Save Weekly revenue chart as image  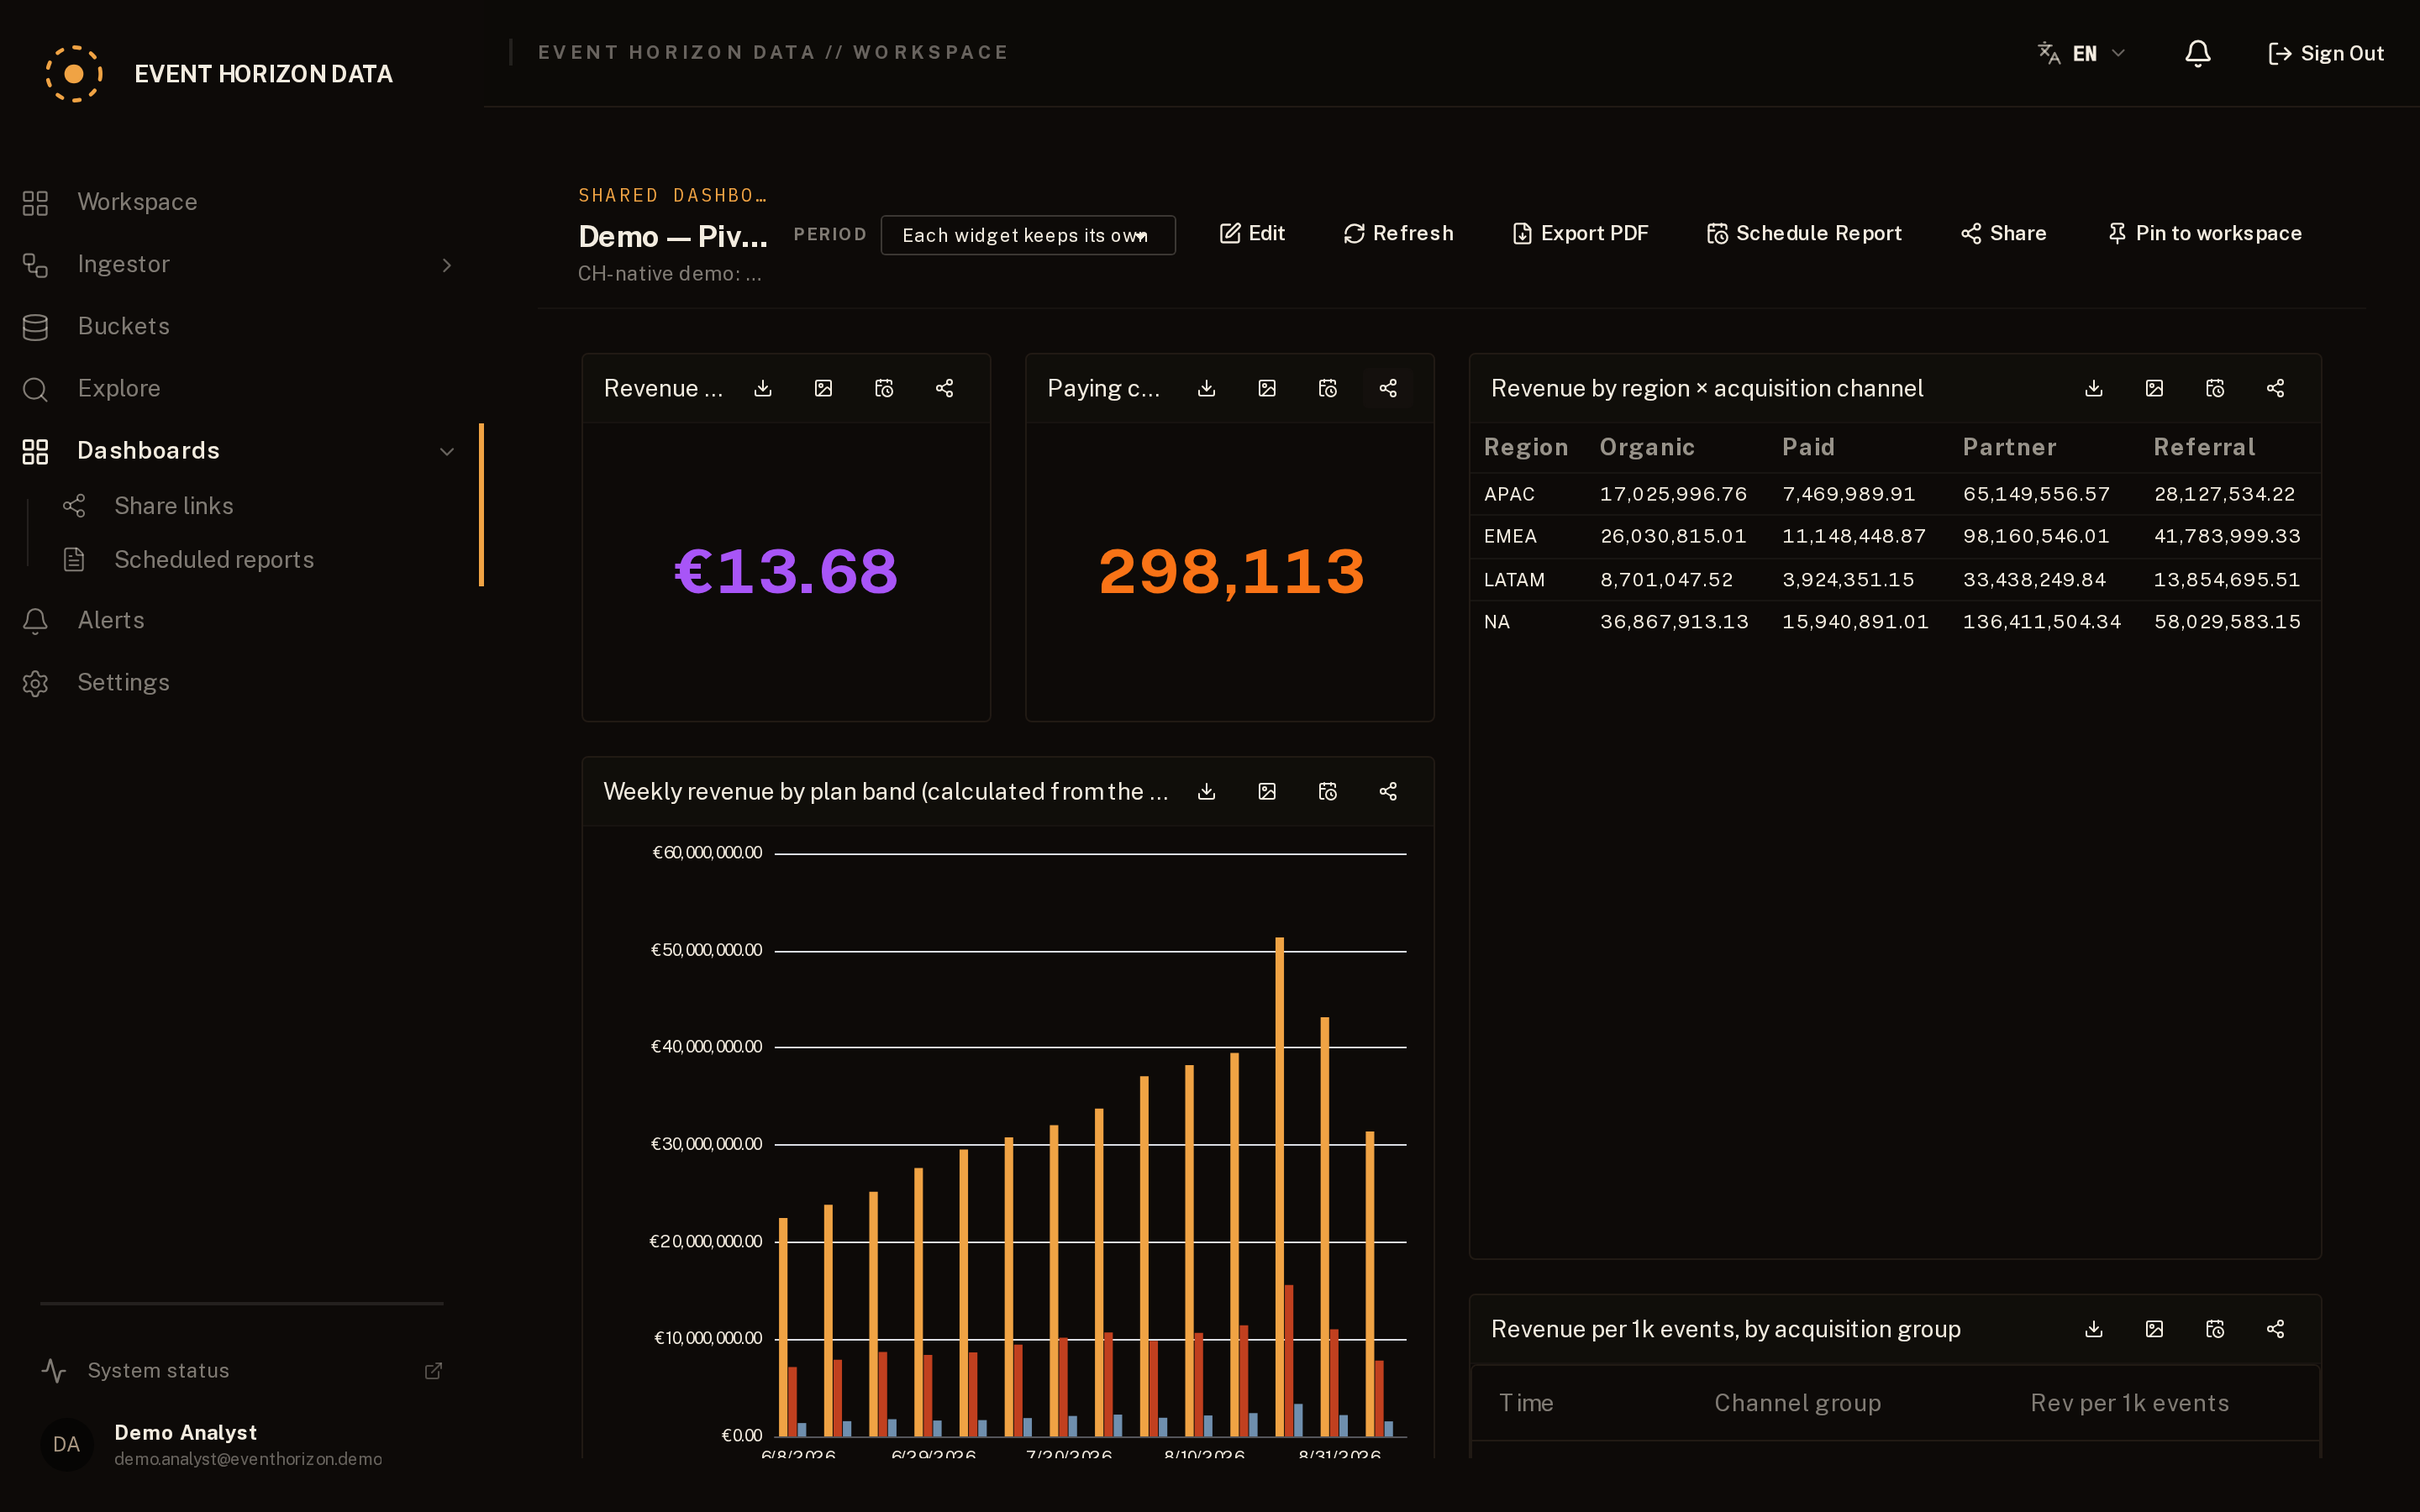pos(1267,791)
